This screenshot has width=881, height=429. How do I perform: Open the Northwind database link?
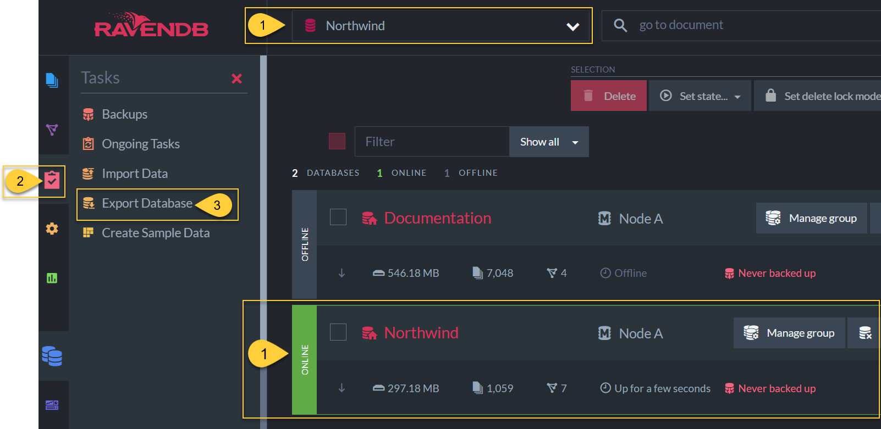pos(421,333)
